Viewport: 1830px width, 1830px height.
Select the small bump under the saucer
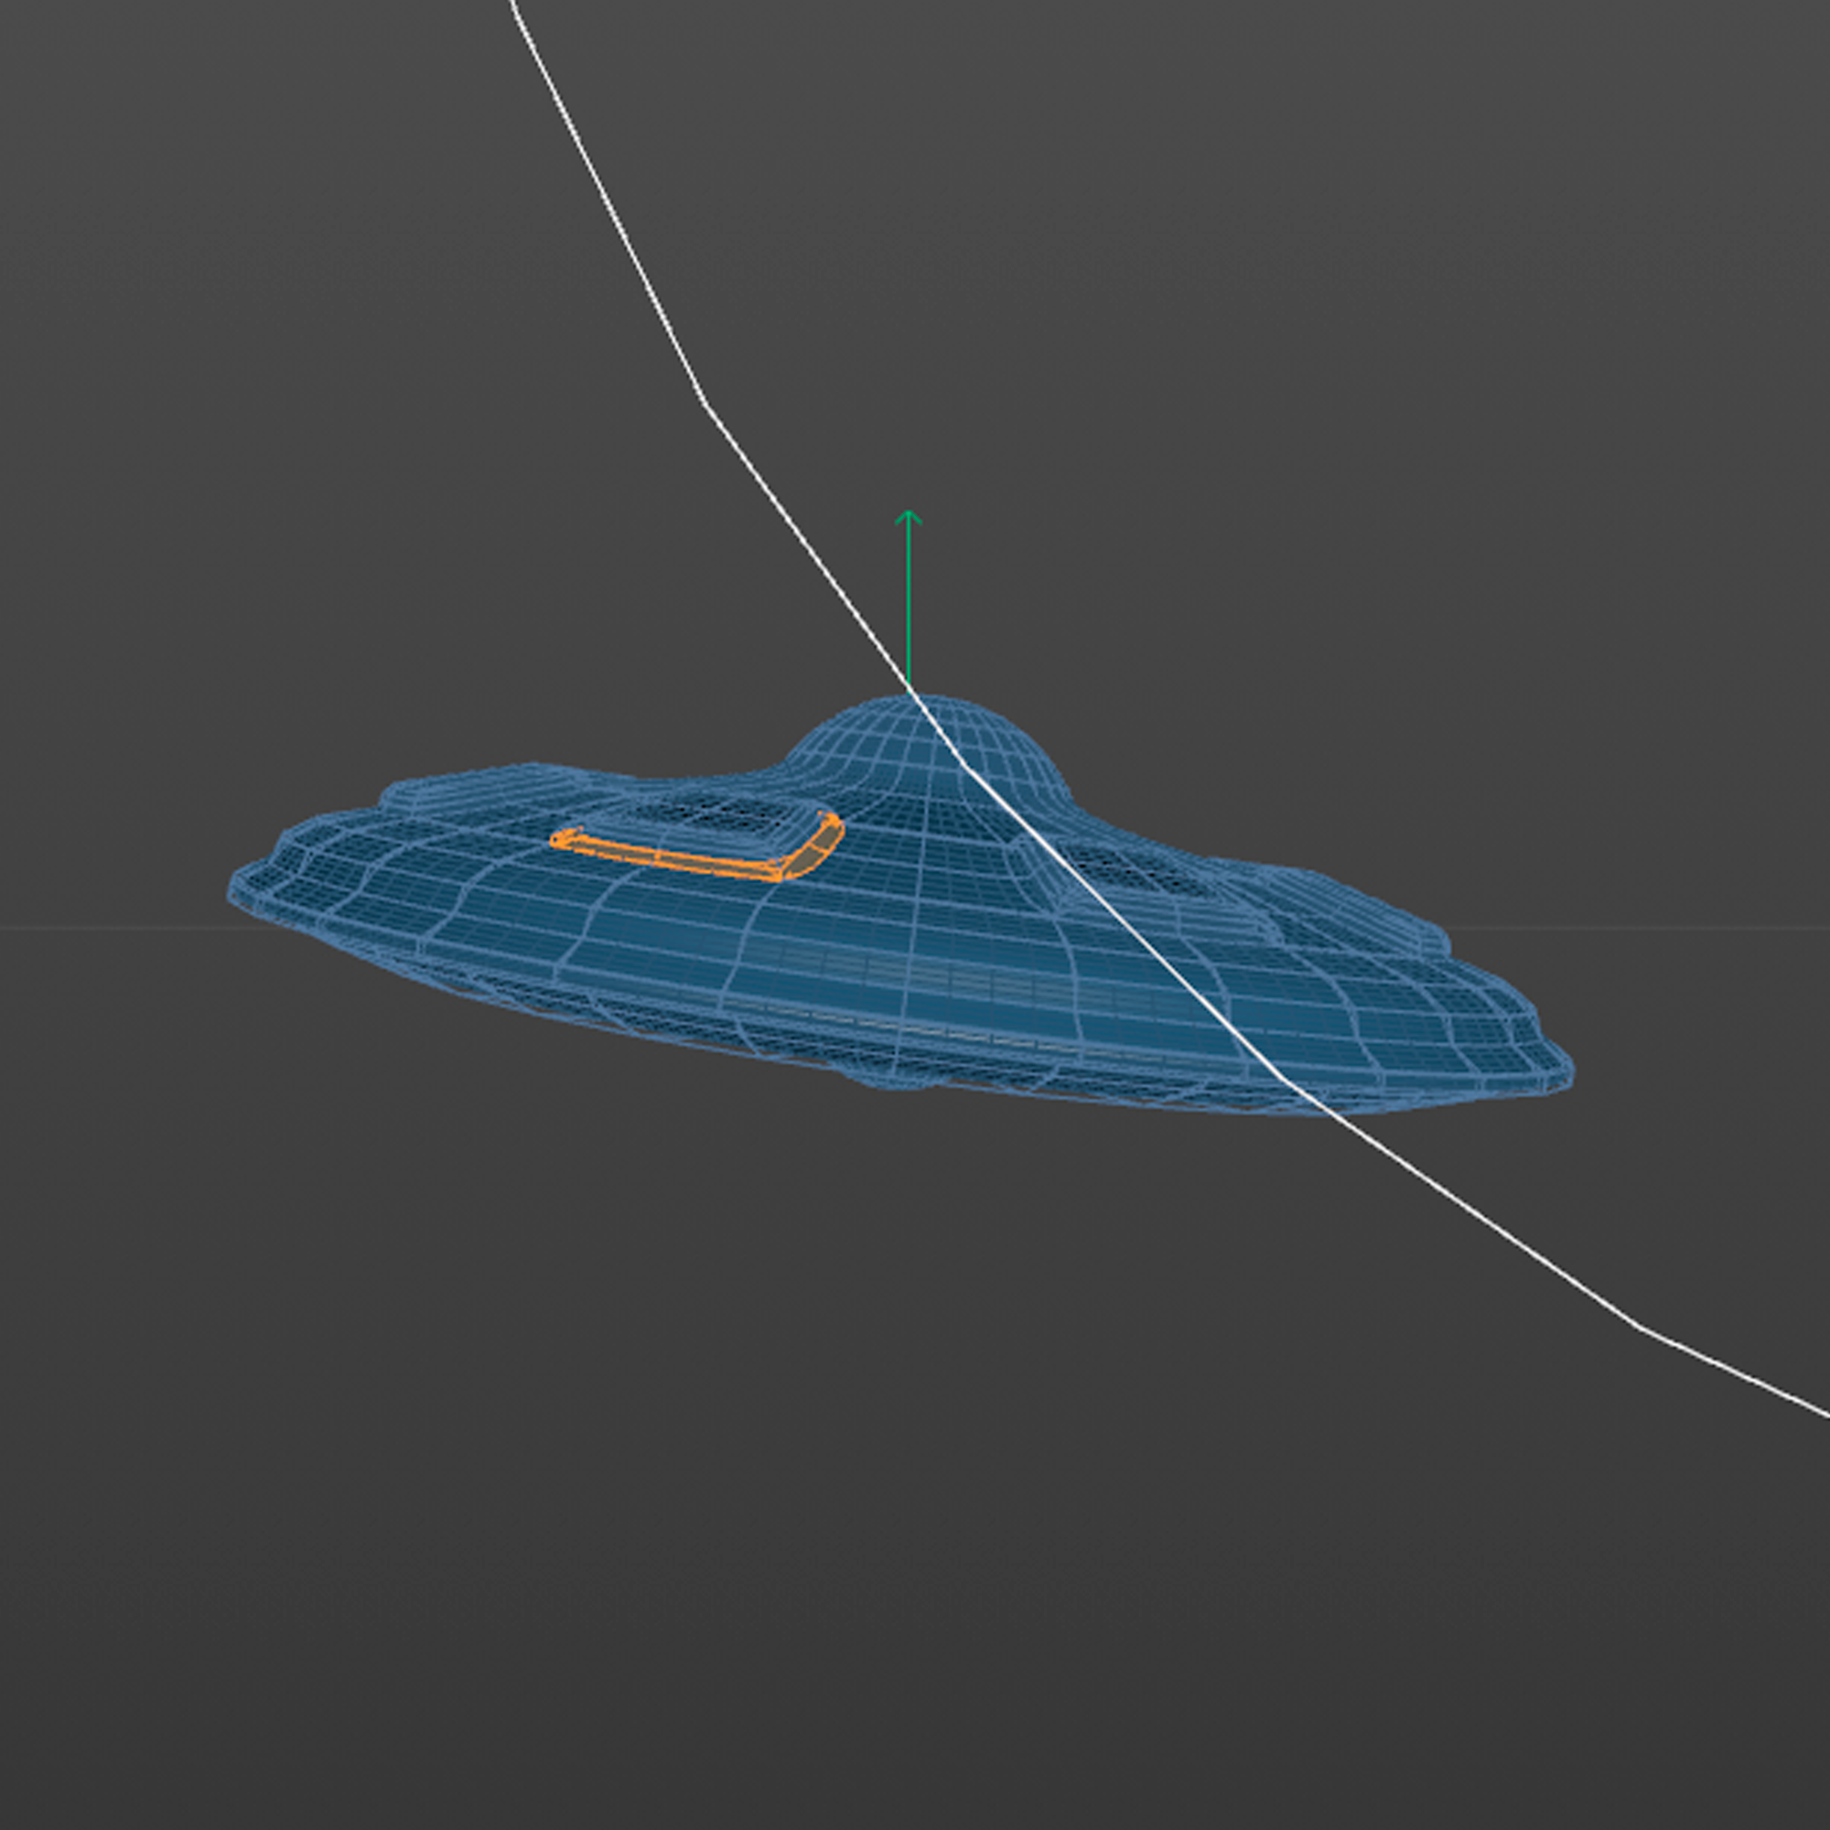895,1078
